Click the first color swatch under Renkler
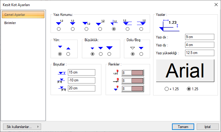 137,73
